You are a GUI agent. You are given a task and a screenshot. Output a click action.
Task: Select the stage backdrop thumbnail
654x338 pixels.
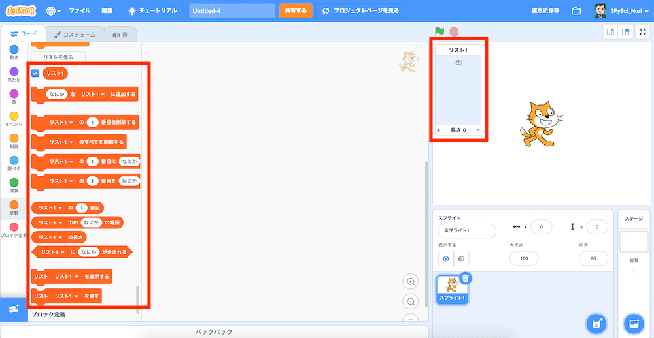coord(634,241)
